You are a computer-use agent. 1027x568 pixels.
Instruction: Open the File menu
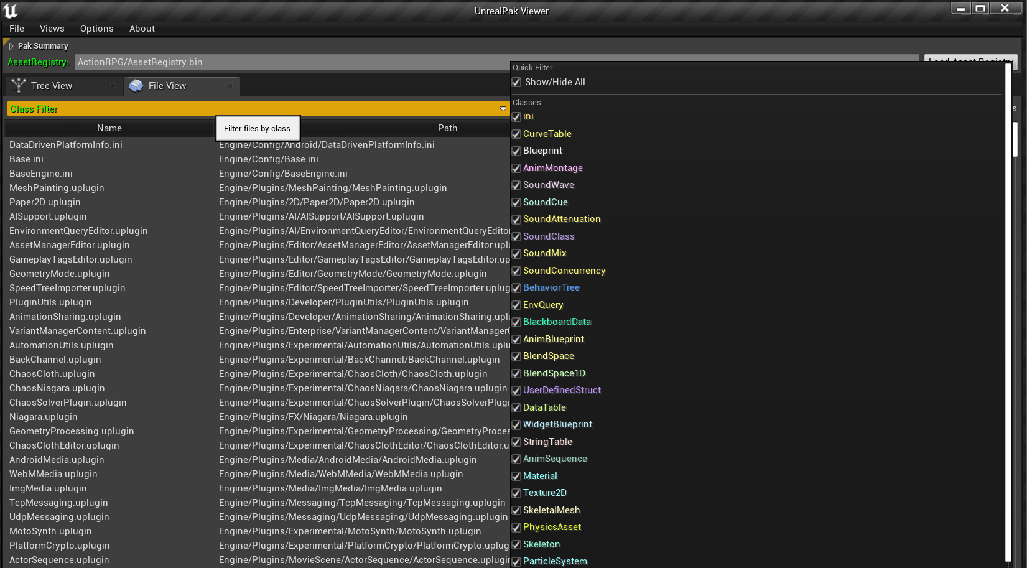(x=17, y=29)
